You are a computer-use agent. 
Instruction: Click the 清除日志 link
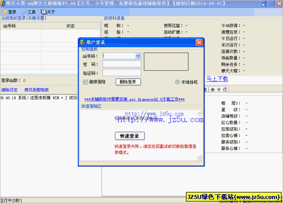click(x=10, y=90)
